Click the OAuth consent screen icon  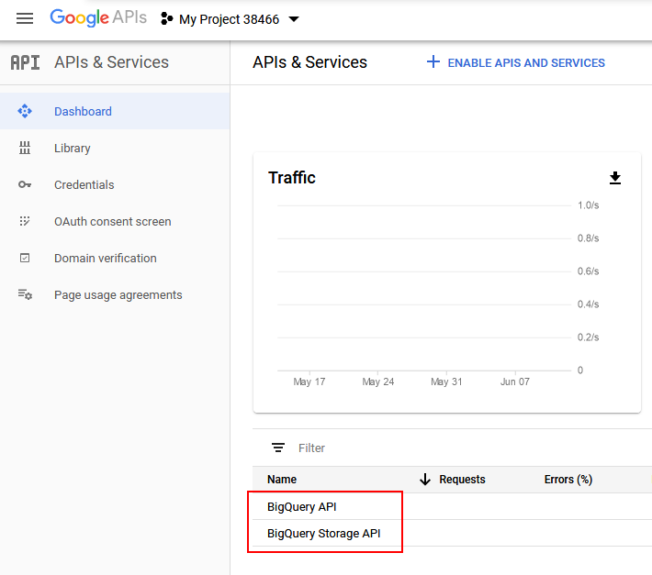click(25, 221)
